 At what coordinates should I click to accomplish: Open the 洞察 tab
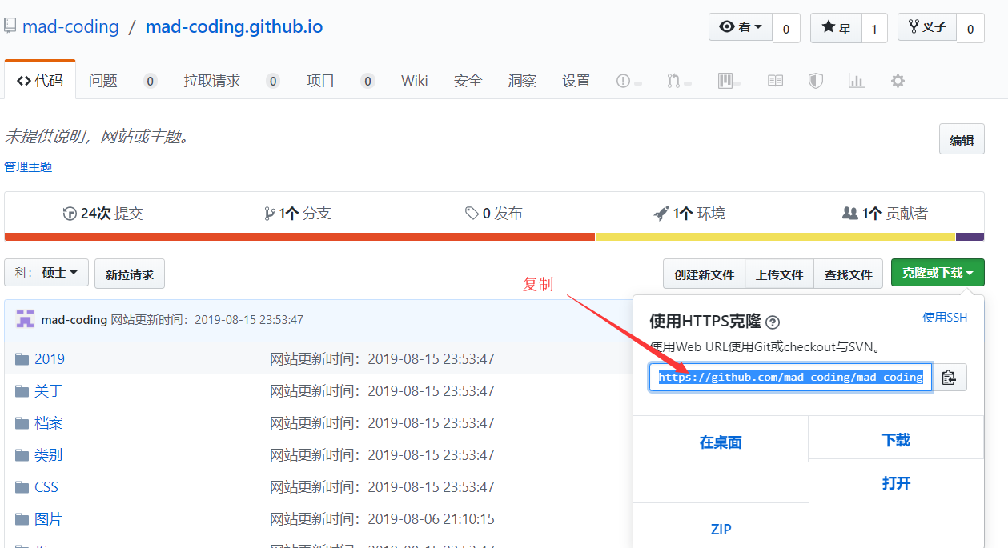coord(522,81)
